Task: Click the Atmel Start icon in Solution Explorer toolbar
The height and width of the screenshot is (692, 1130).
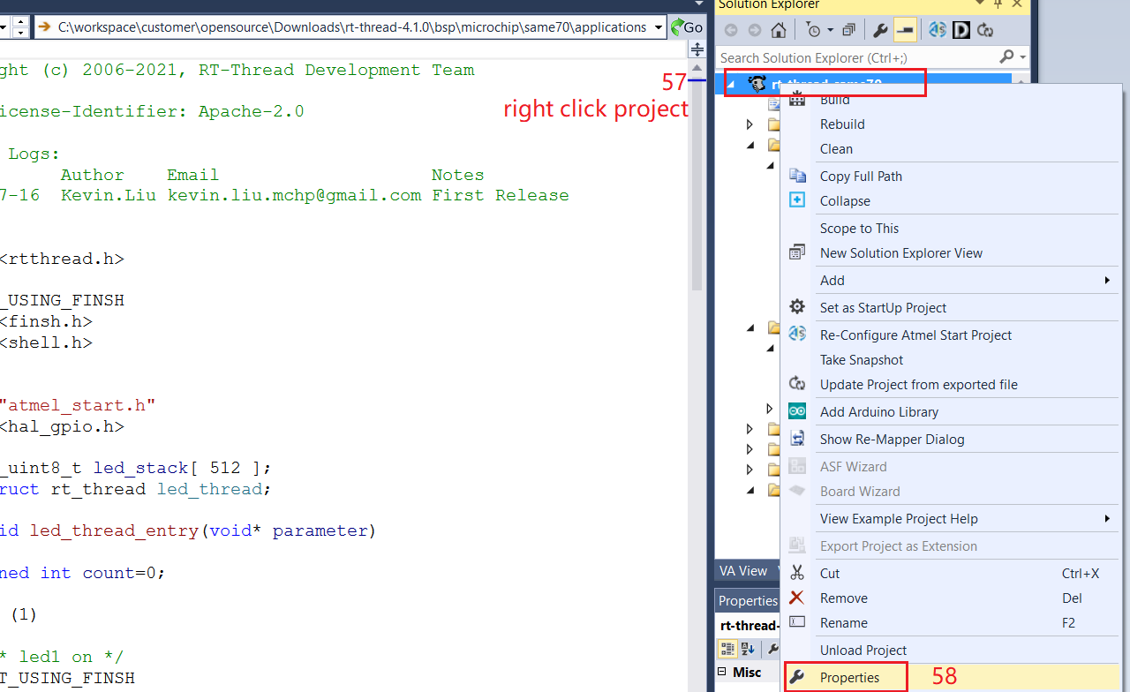Action: click(938, 31)
